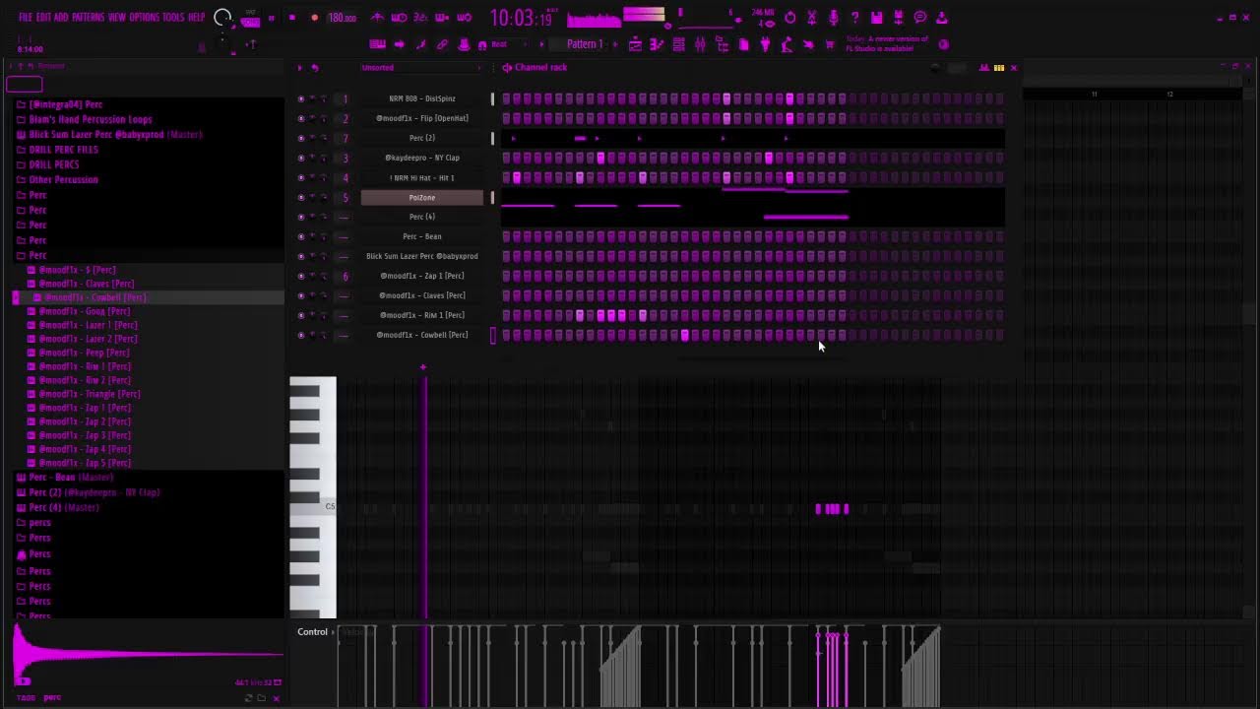Click the plugin picker plug icon
The image size is (1260, 709).
[x=765, y=44]
